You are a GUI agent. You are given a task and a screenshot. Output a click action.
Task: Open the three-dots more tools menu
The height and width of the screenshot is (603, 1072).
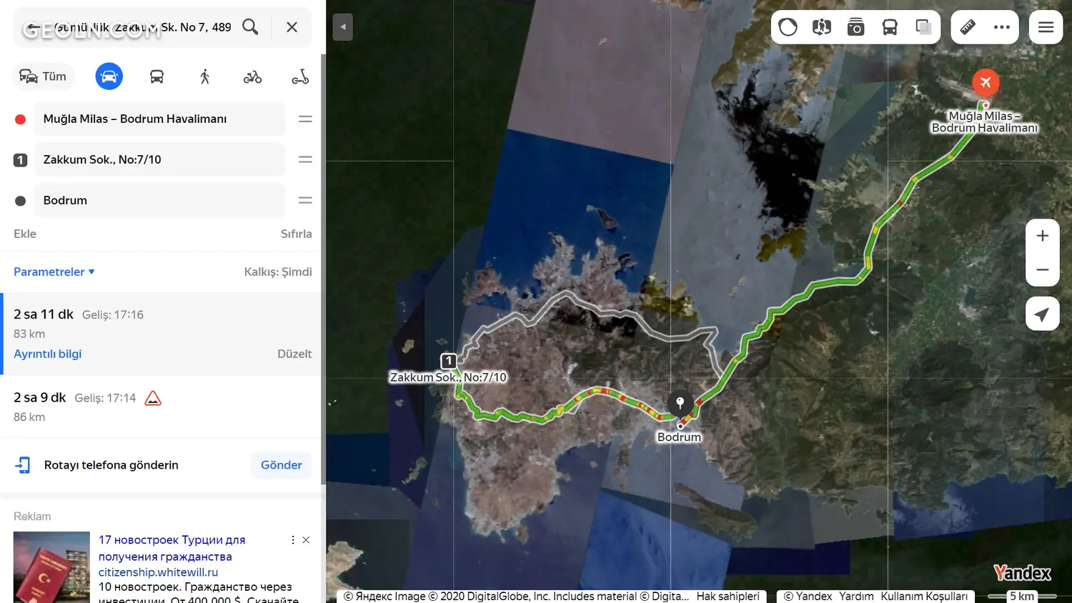(x=1002, y=27)
